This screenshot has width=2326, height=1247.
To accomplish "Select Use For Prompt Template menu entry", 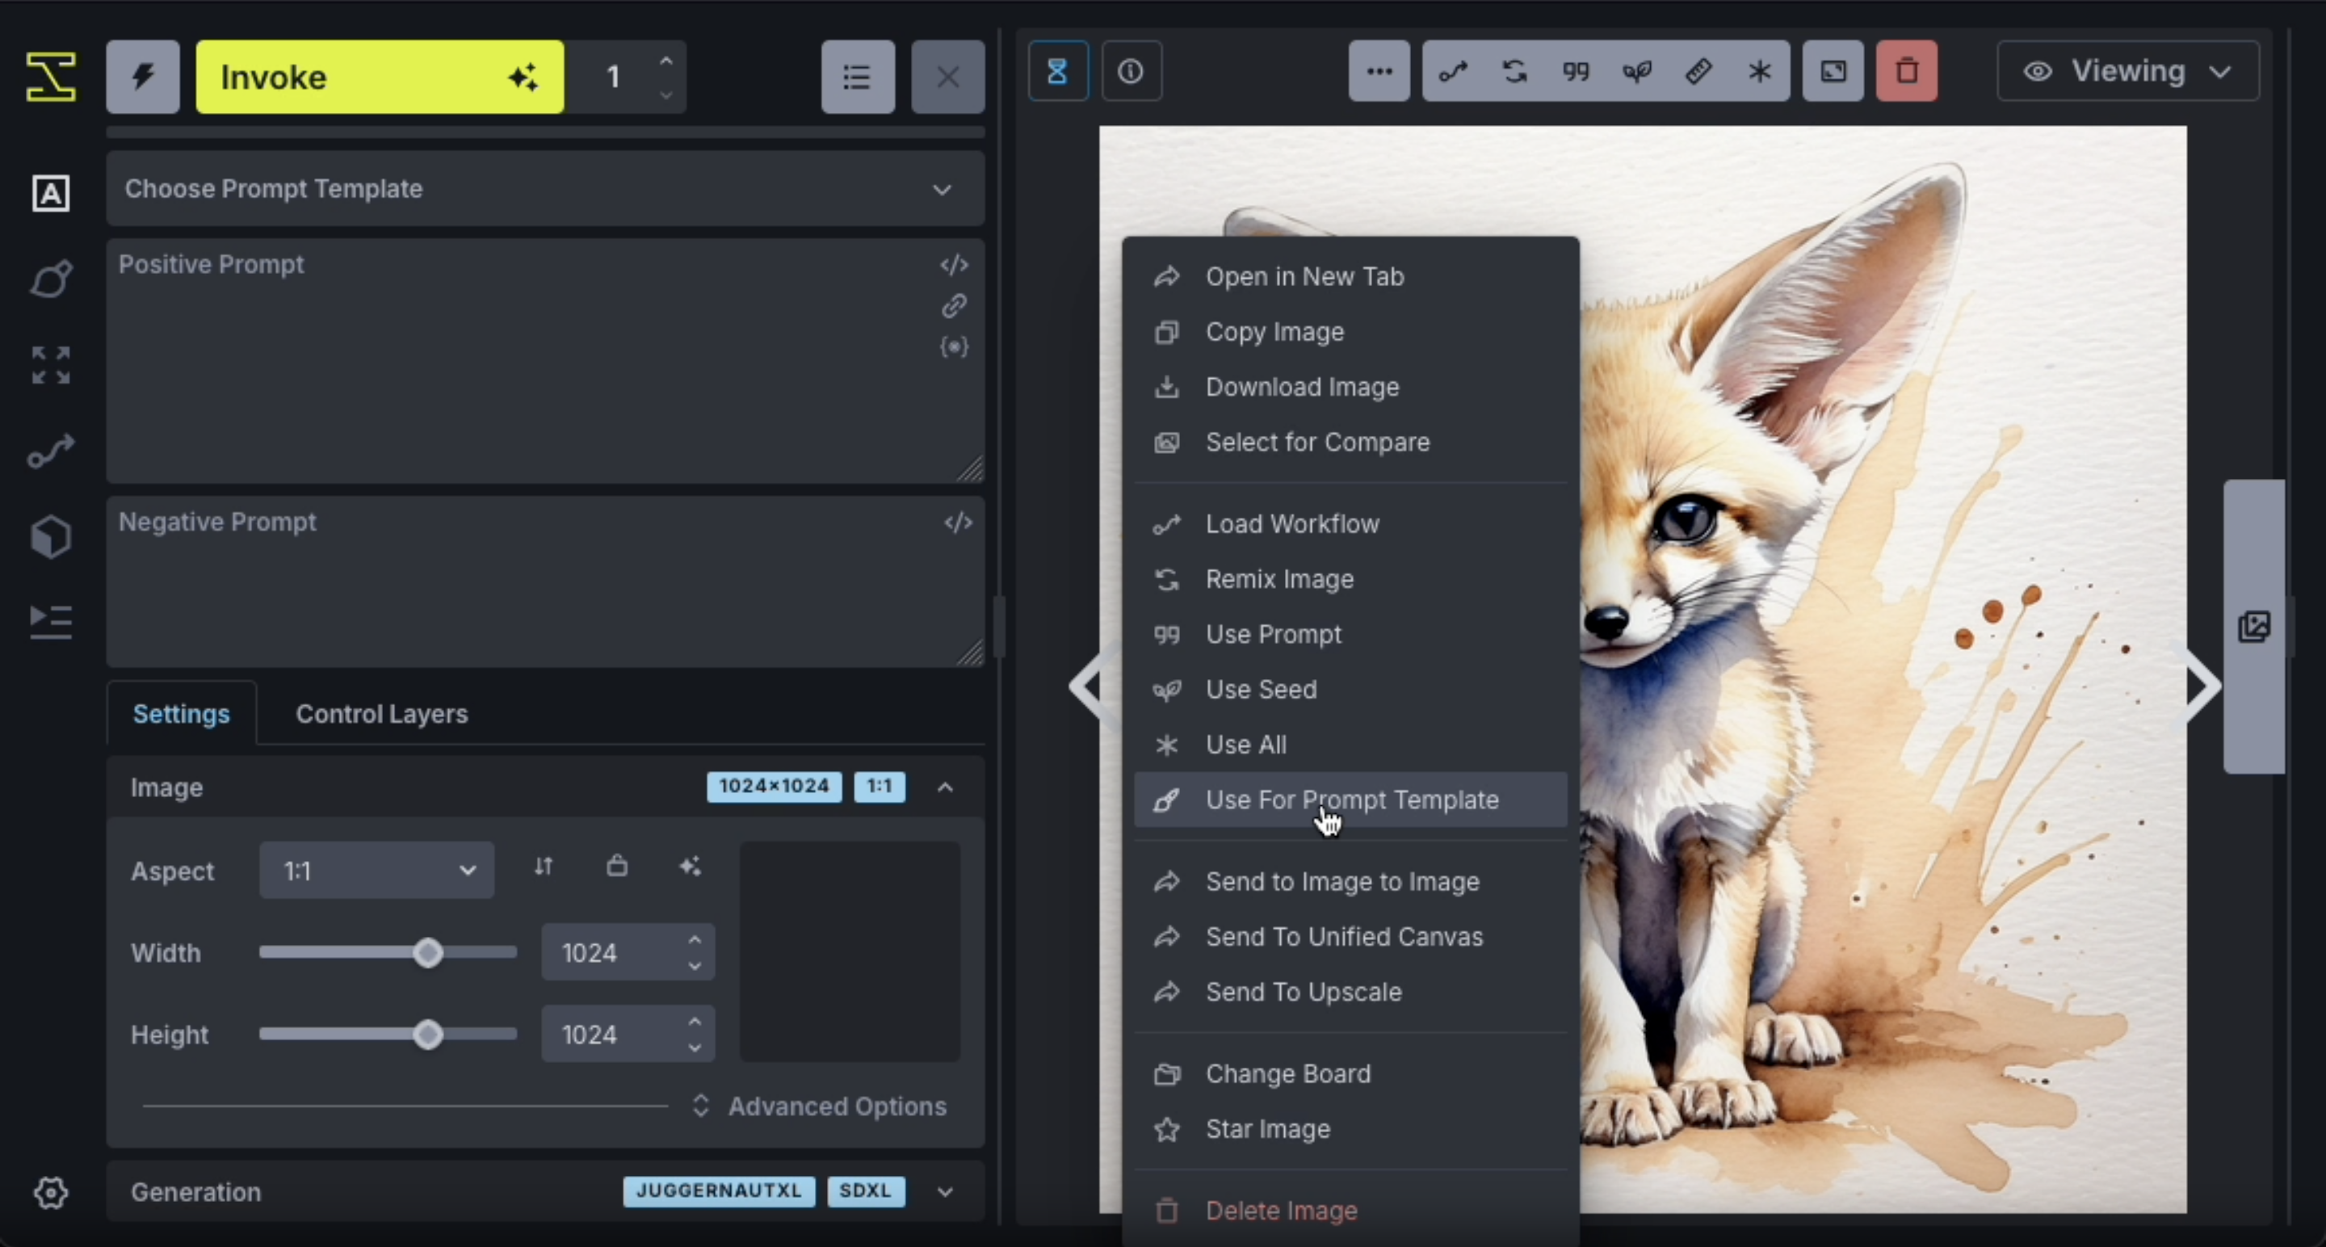I will tap(1351, 799).
